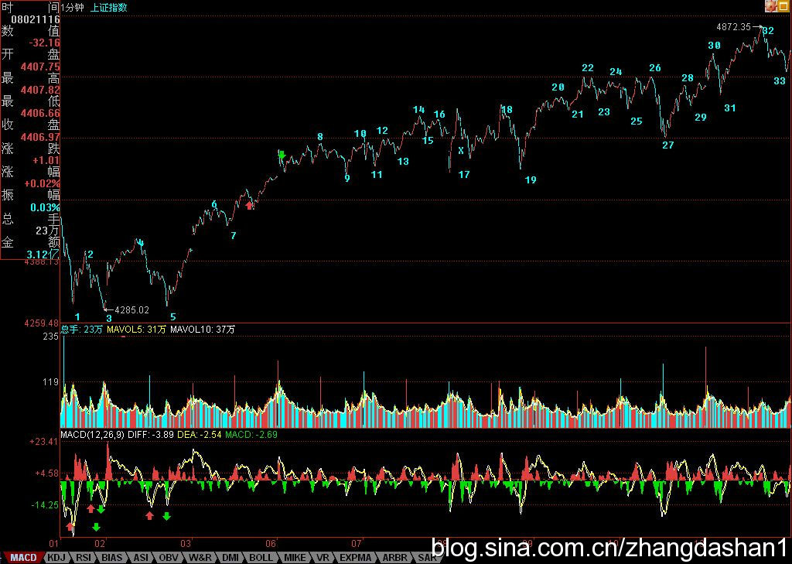Click the MACD(12,26,9) parameter label
Image resolution: width=792 pixels, height=564 pixels.
tap(92, 435)
